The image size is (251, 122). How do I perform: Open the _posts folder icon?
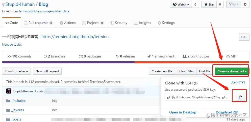pos(8,119)
